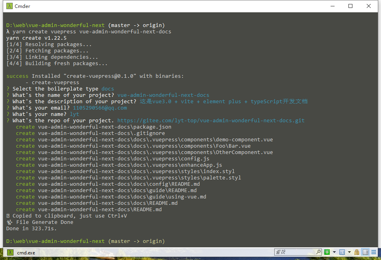Maximize the Cmder window
The image size is (381, 260).
pos(350,6)
